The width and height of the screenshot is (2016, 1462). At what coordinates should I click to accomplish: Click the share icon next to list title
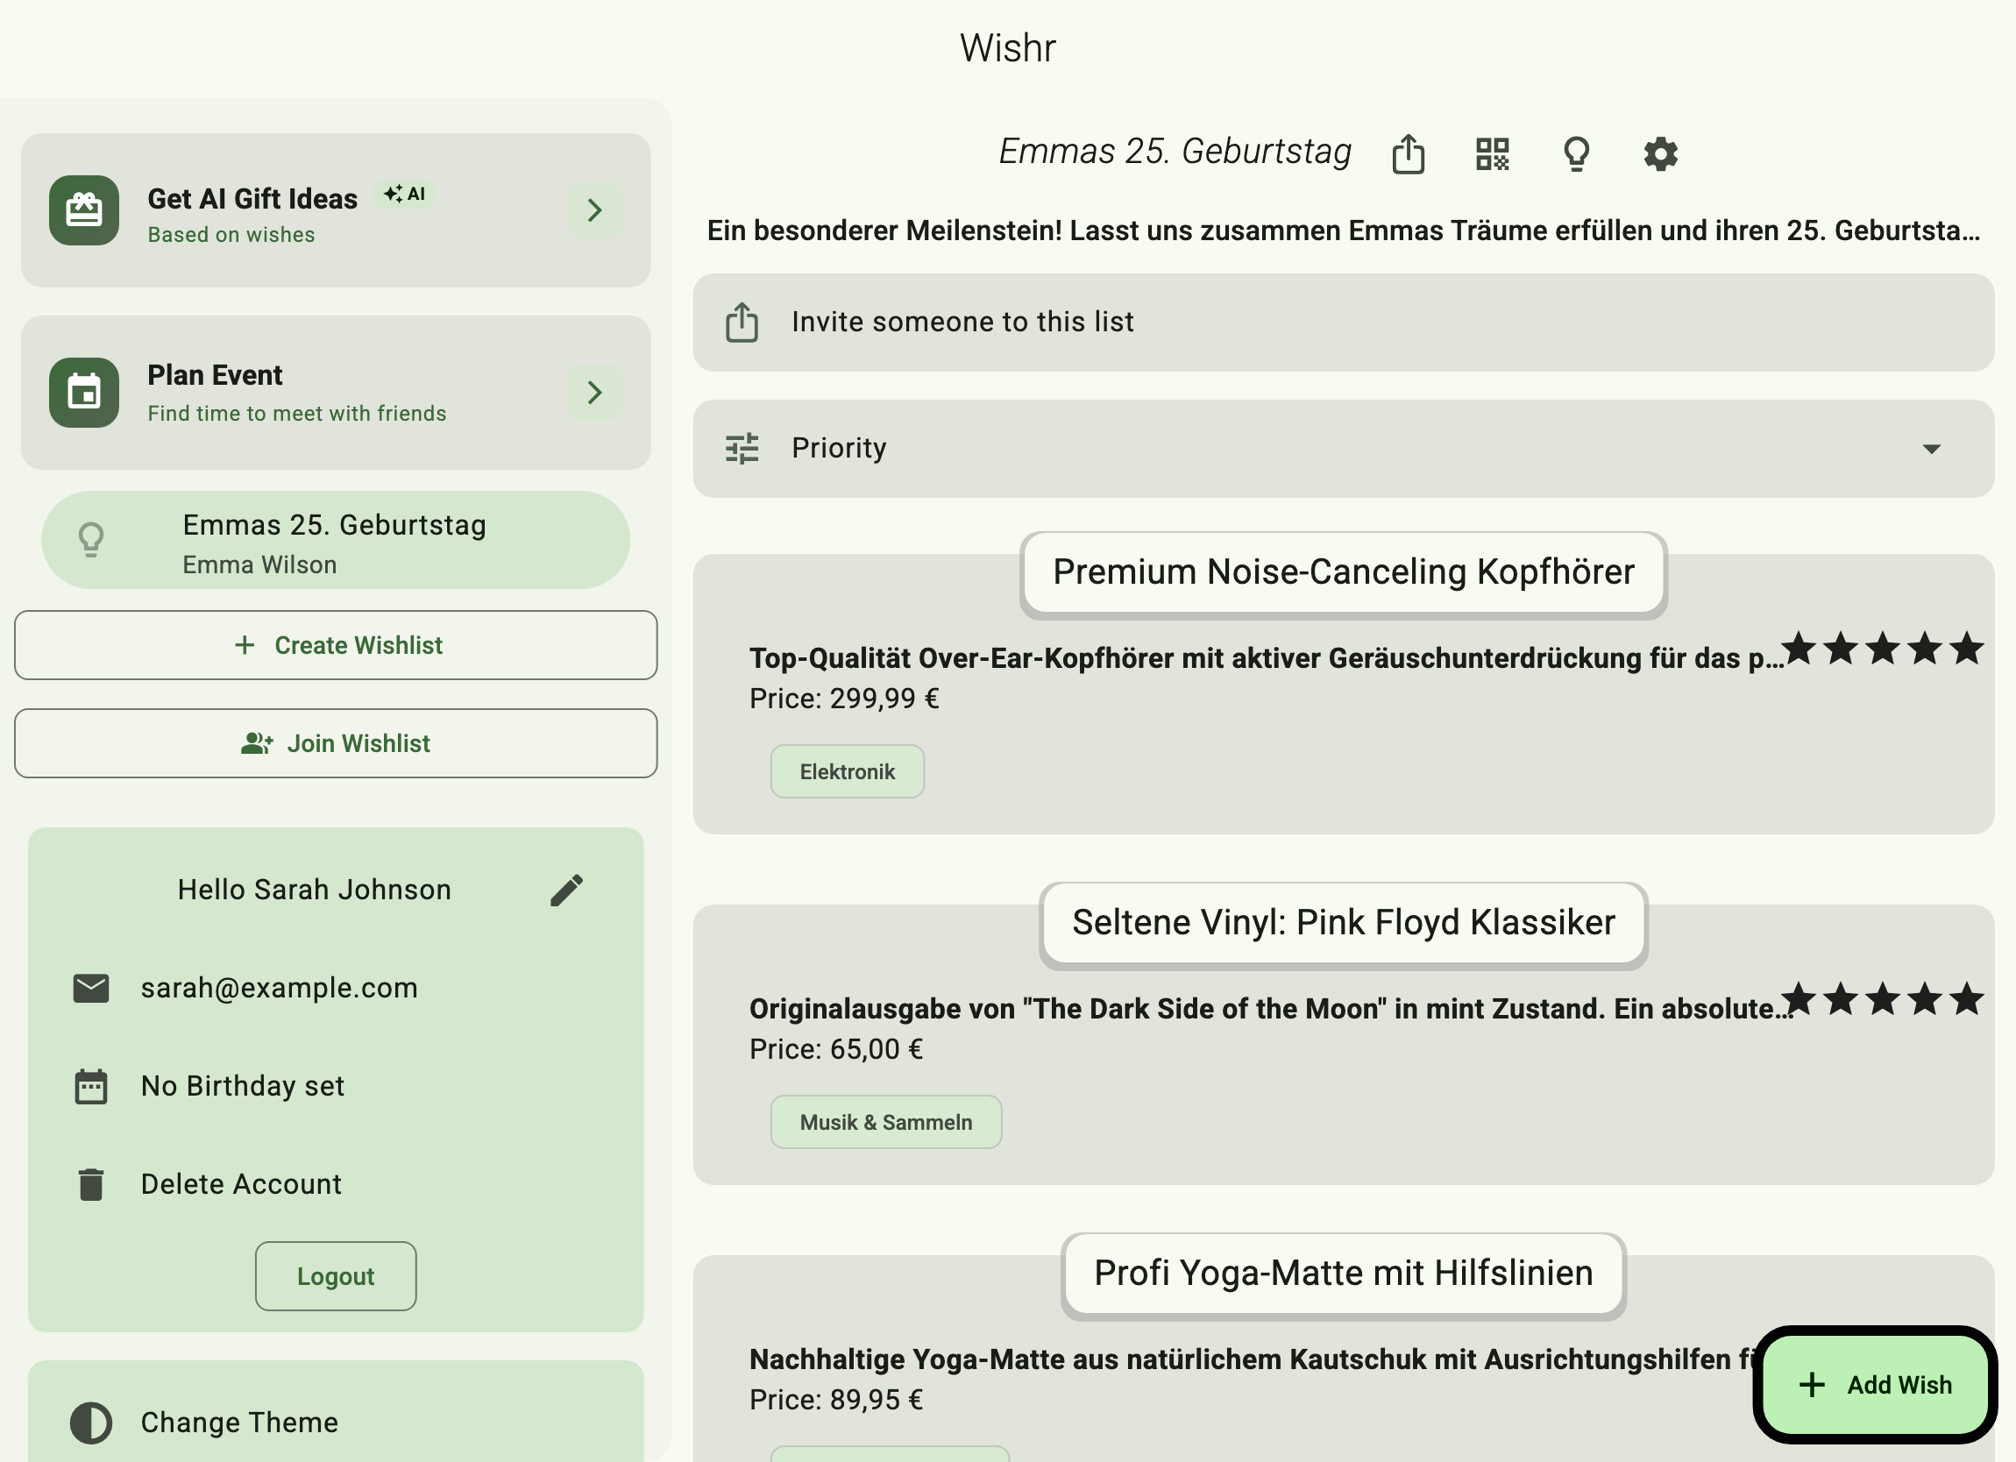point(1408,153)
